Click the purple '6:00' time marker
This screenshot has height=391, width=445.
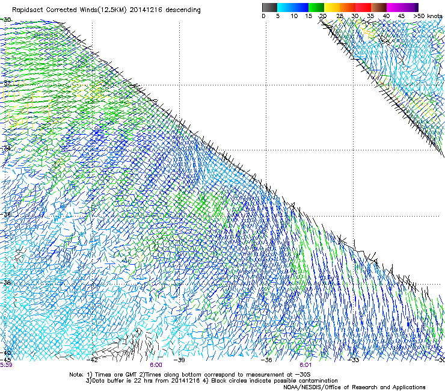[156, 365]
